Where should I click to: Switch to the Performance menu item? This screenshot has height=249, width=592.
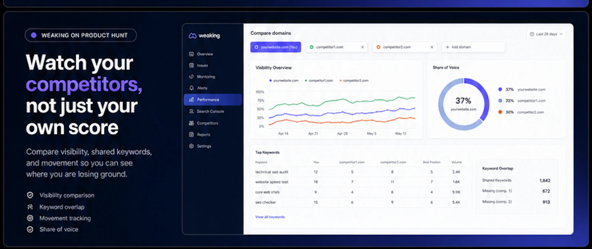[212, 100]
